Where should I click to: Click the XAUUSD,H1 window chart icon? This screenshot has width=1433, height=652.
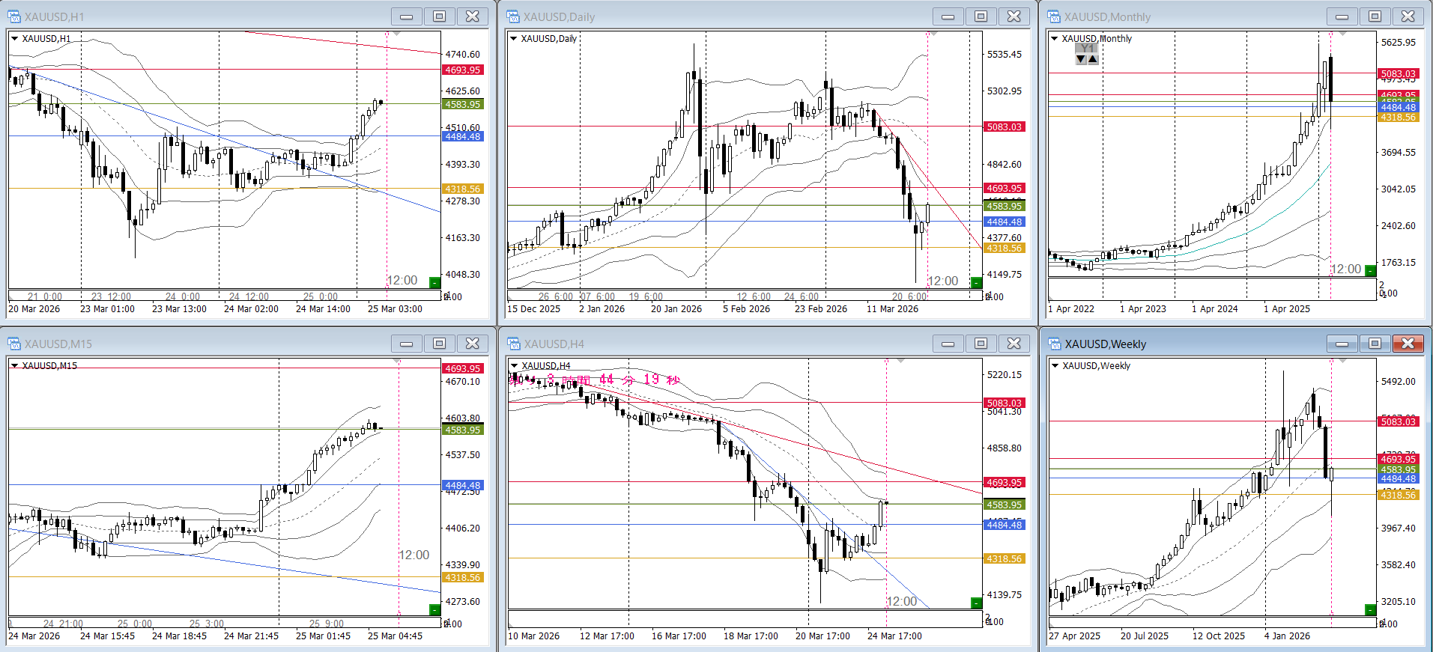(x=14, y=16)
